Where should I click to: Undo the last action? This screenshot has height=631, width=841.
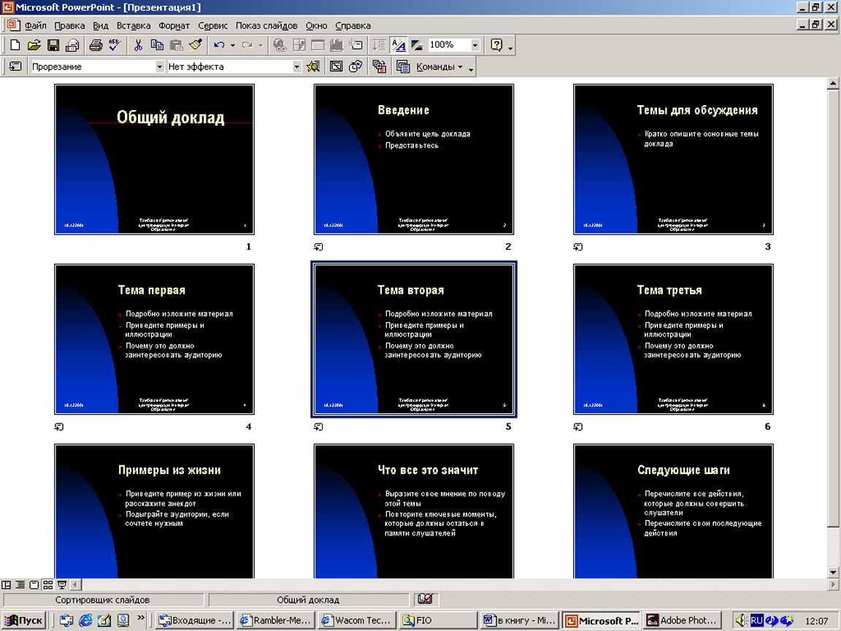219,45
